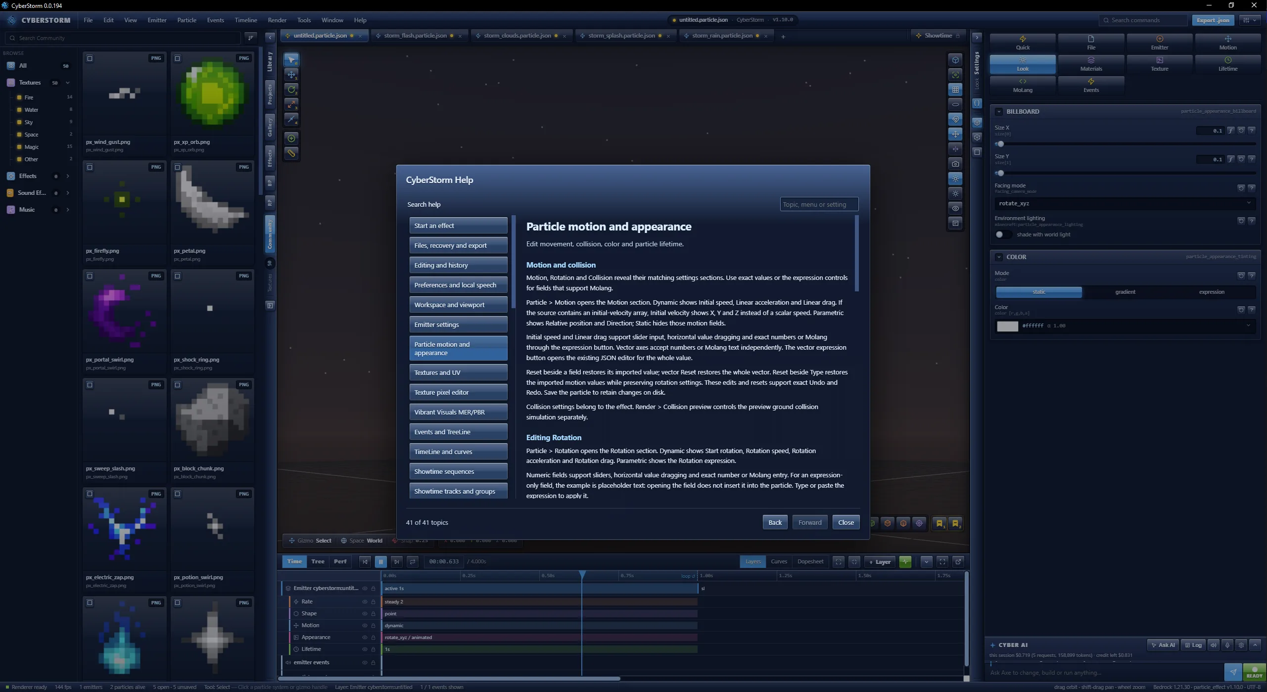
Task: Select the px_block_chunk.png thumbnail
Action: tap(212, 420)
